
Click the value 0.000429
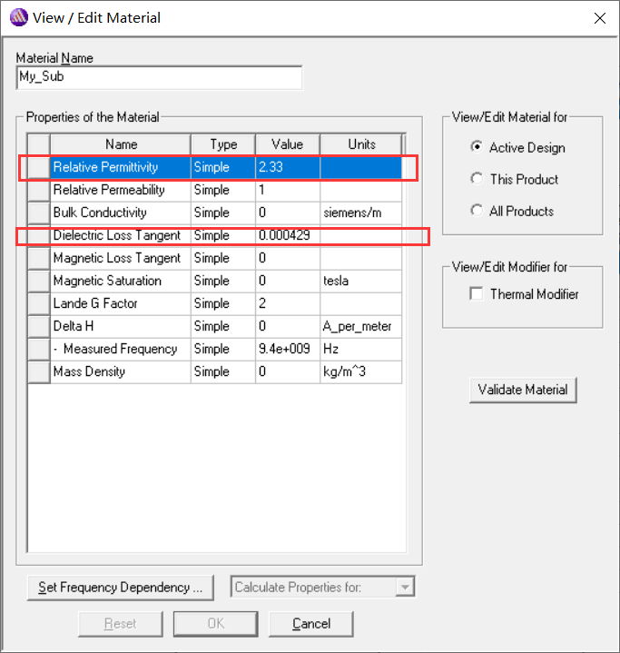point(288,236)
